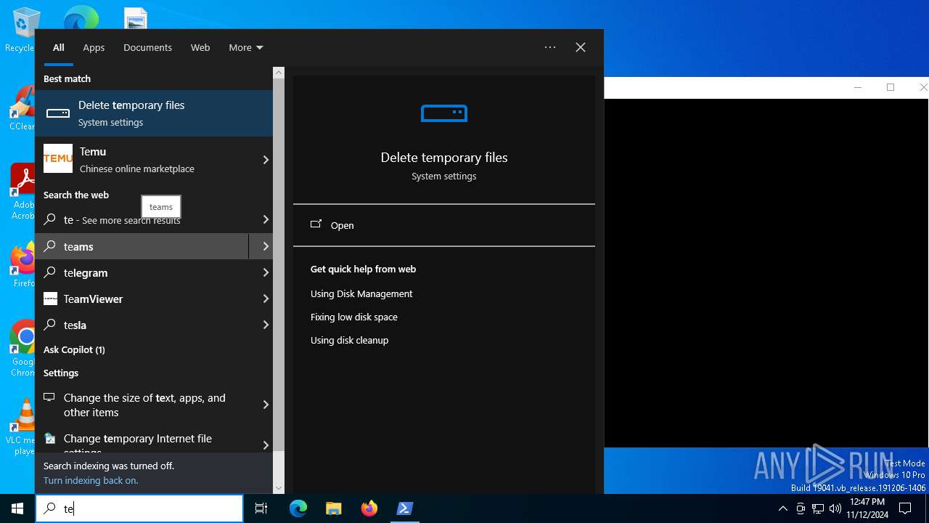Open File Explorer from taskbar
Screen dimensions: 929x523
(334, 508)
